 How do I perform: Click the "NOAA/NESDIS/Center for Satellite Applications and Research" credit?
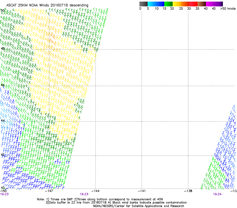[x=138, y=206]
